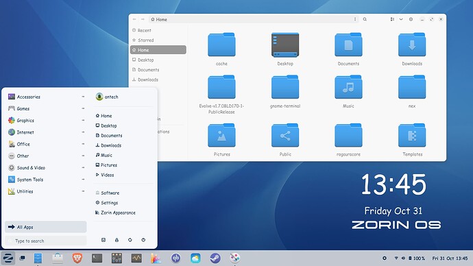Select the gnome-terminal folder
The width and height of the screenshot is (473, 266).
click(285, 87)
